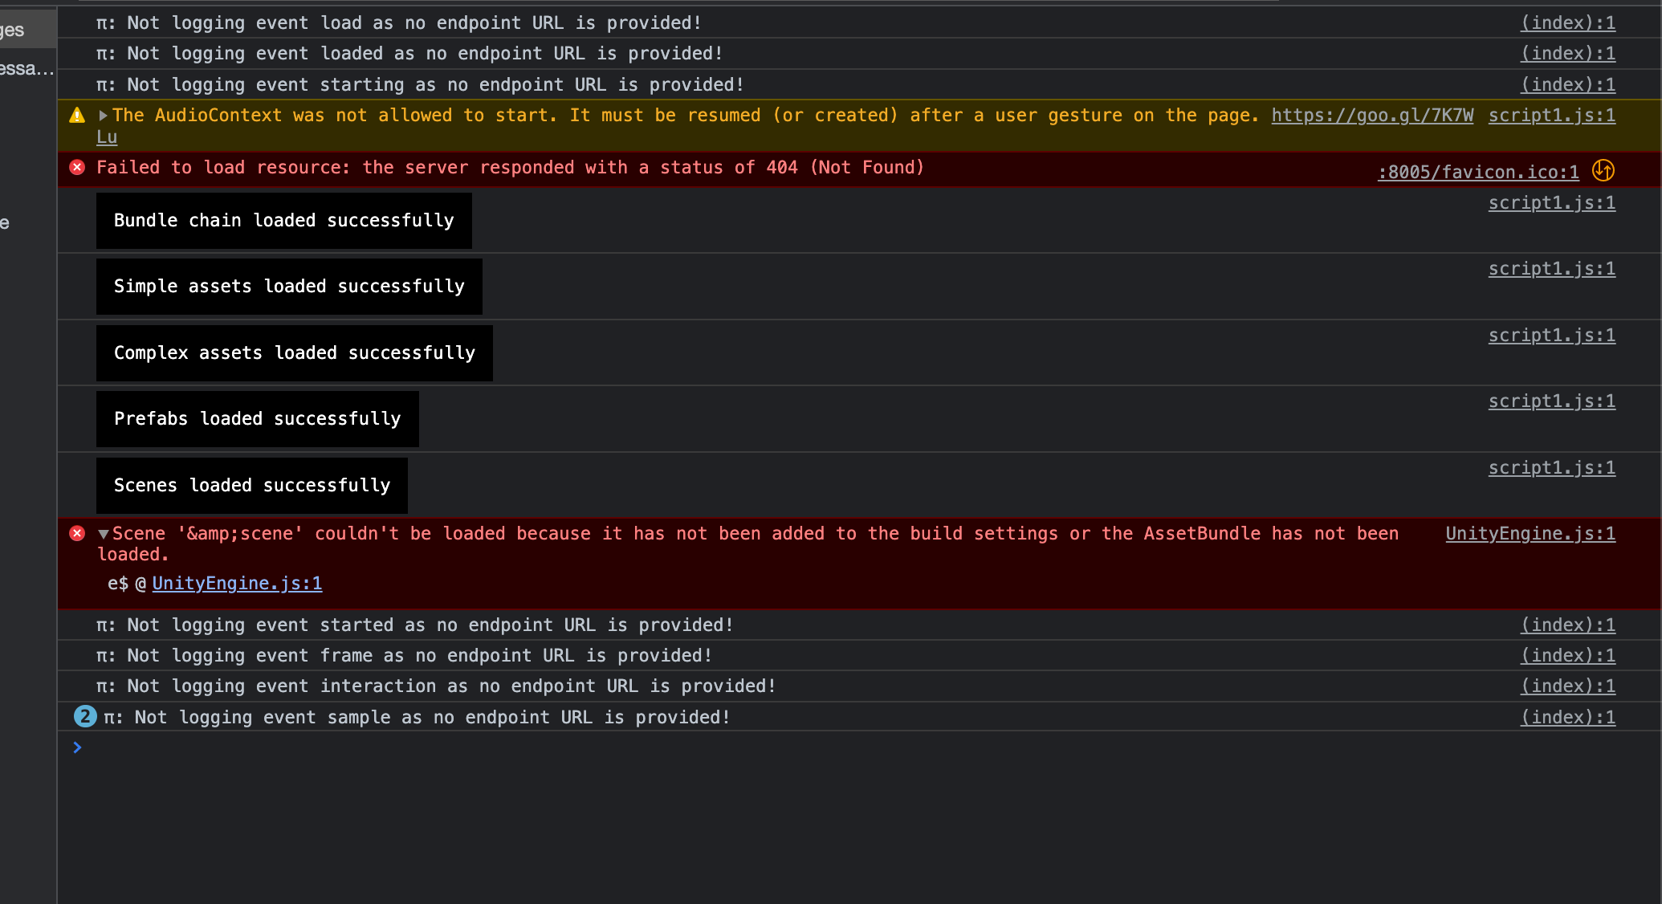The width and height of the screenshot is (1662, 904).
Task: Open the UnityEngine.js:1 source link
Action: coord(1530,533)
